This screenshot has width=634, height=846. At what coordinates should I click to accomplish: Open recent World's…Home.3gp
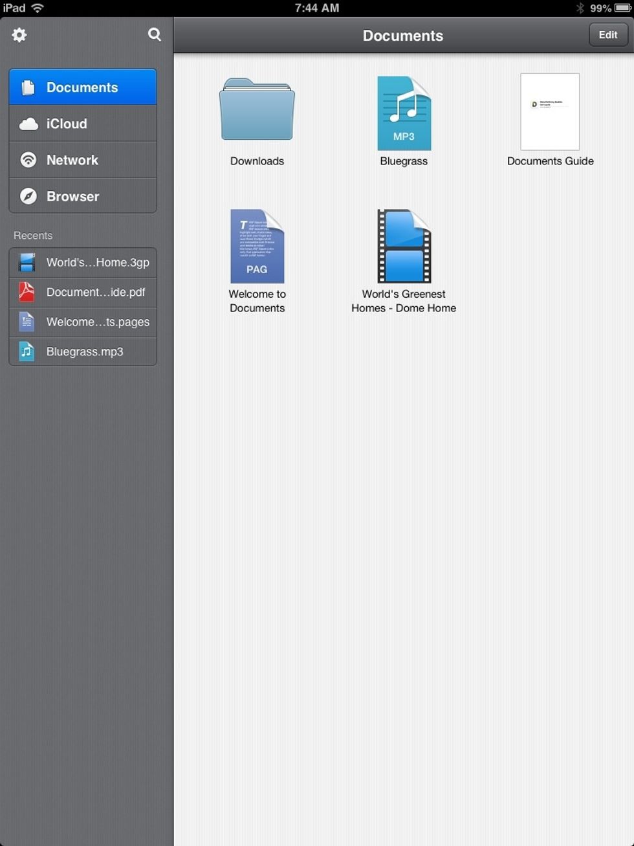click(83, 262)
